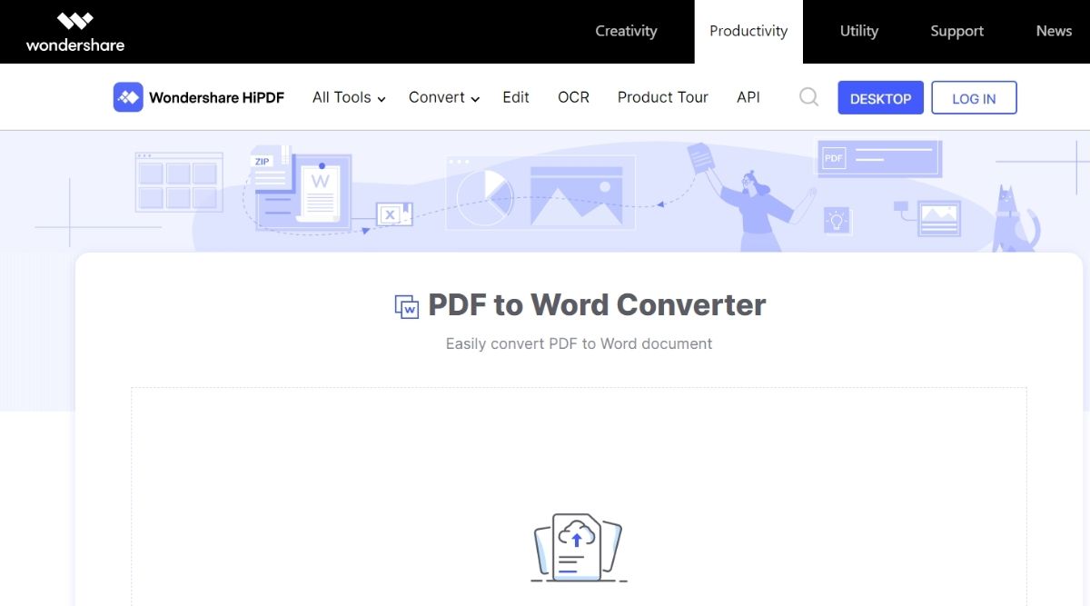The image size is (1090, 606).
Task: Select the Productivity tab
Action: point(748,31)
